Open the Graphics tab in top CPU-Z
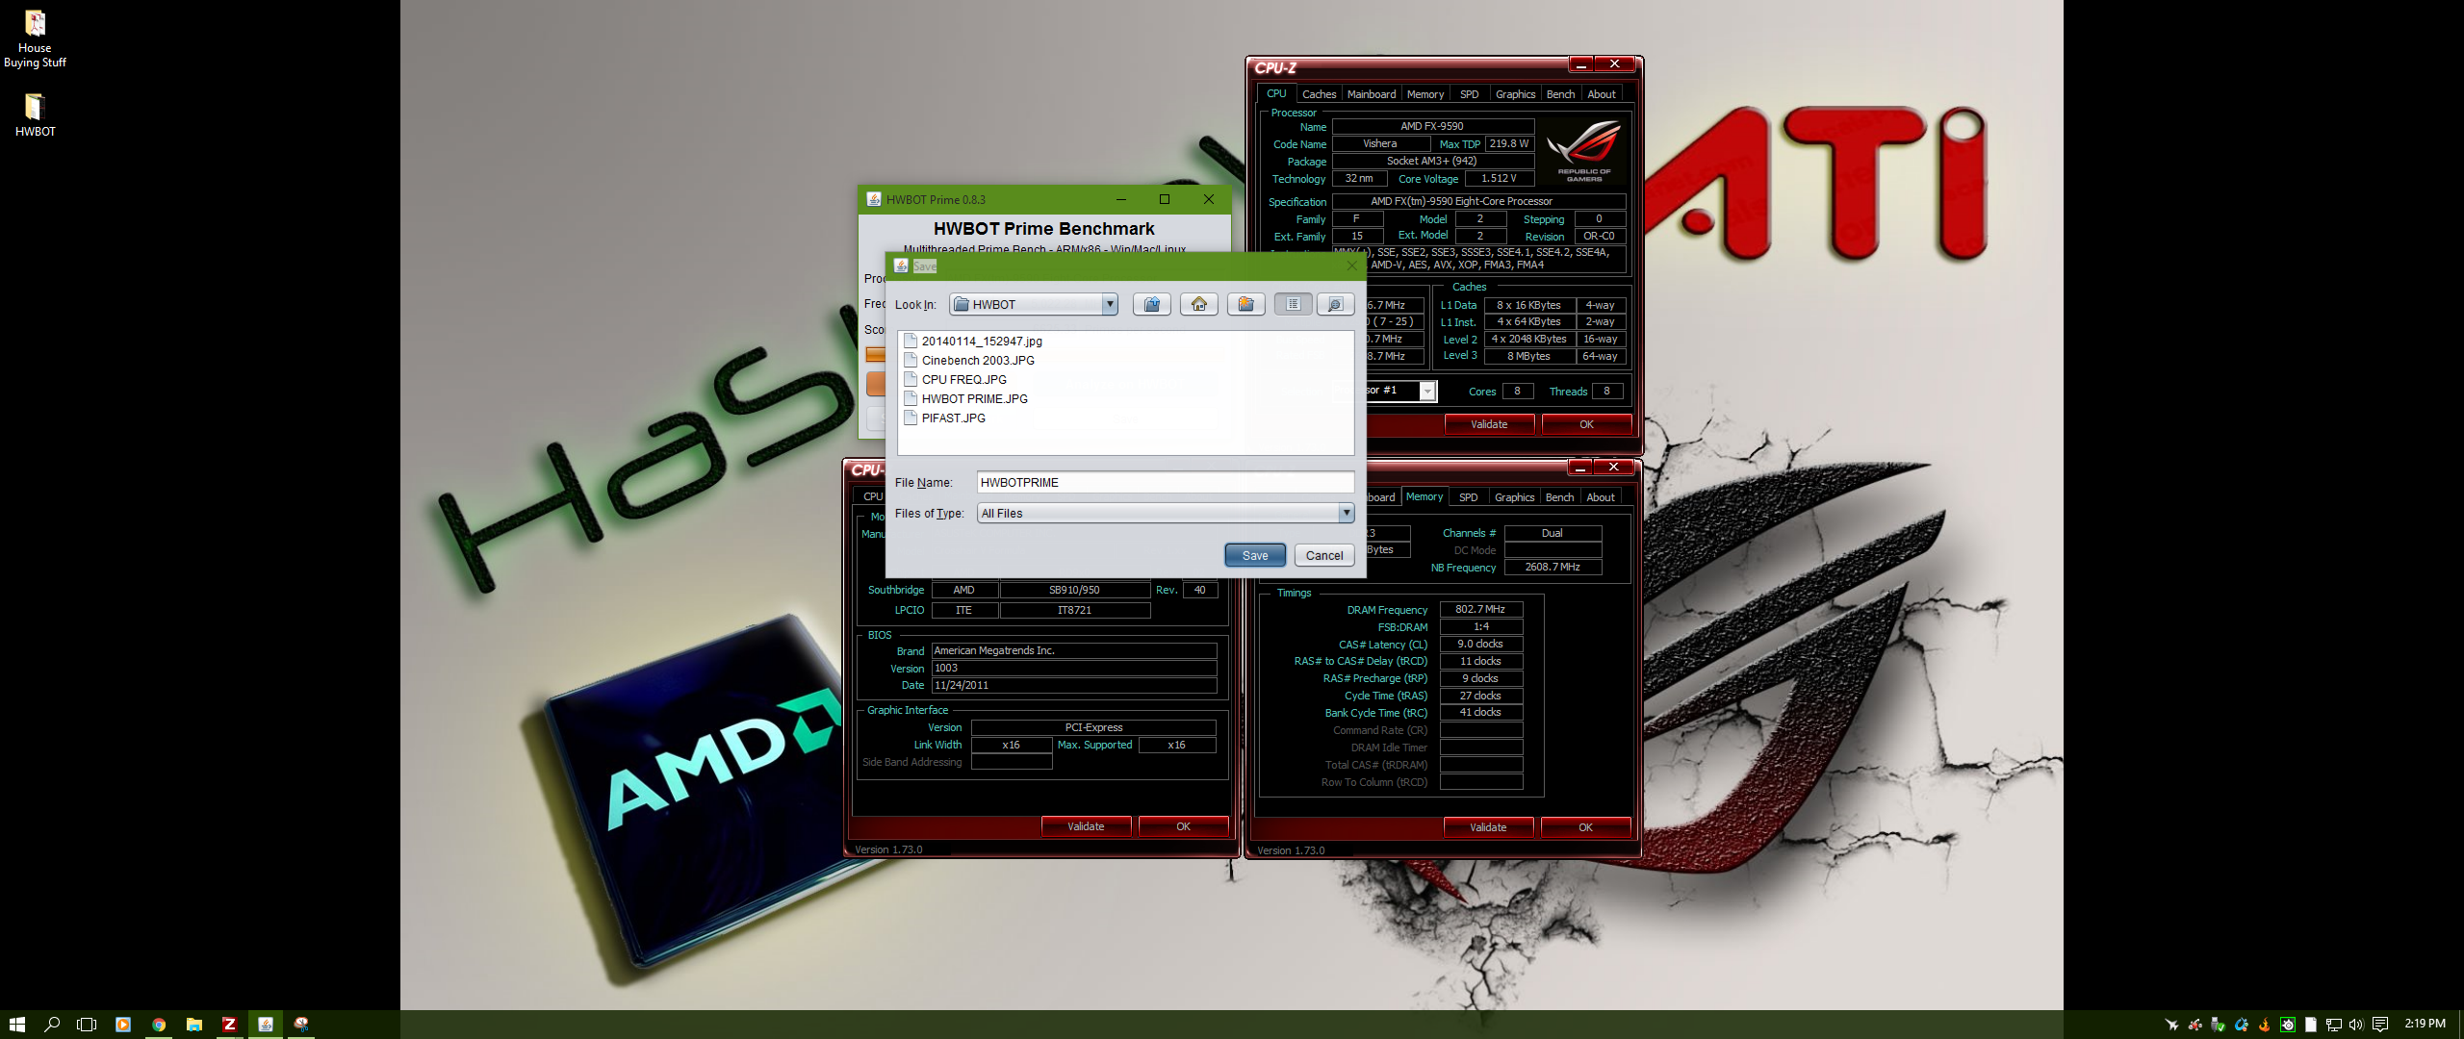2464x1039 pixels. (x=1515, y=94)
